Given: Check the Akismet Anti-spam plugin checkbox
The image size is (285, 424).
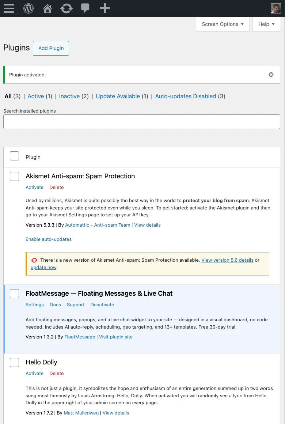Looking at the screenshot, I should pos(14,176).
